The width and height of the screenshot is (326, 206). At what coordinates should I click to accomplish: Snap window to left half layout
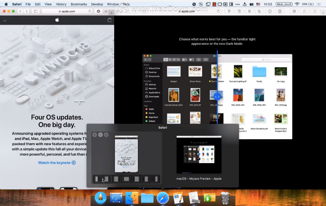98,179
